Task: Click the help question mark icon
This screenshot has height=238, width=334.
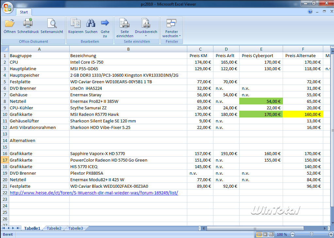Action: tap(310, 12)
